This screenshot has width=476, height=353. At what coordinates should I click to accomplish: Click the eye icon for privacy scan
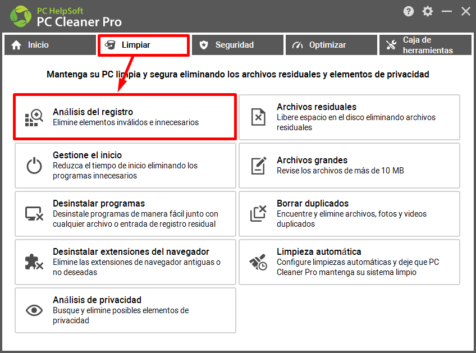coord(34,310)
